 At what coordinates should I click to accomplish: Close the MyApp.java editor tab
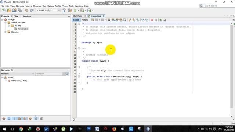pyautogui.click(x=104, y=16)
